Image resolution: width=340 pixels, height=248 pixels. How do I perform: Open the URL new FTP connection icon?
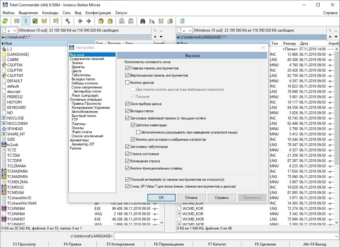pyautogui.click(x=131, y=21)
